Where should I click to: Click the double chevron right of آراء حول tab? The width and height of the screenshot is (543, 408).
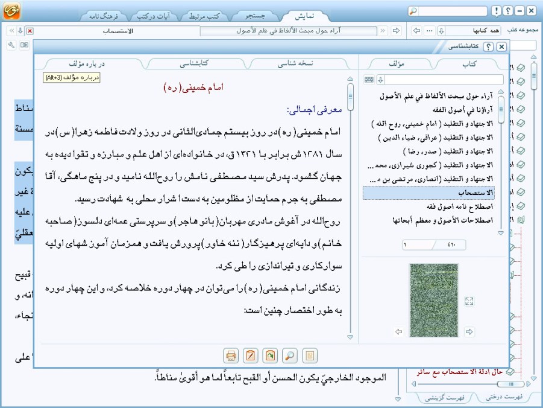click(x=383, y=31)
